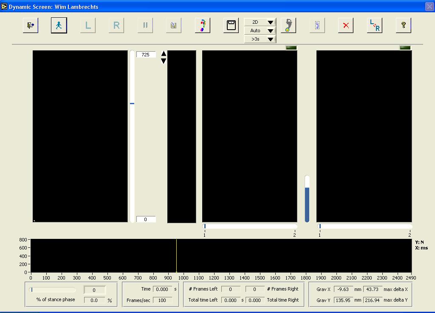Click the left foot frame slider
435x313 pixels.
[x=250, y=227]
